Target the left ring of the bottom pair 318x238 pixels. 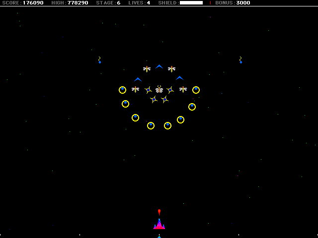[151, 125]
